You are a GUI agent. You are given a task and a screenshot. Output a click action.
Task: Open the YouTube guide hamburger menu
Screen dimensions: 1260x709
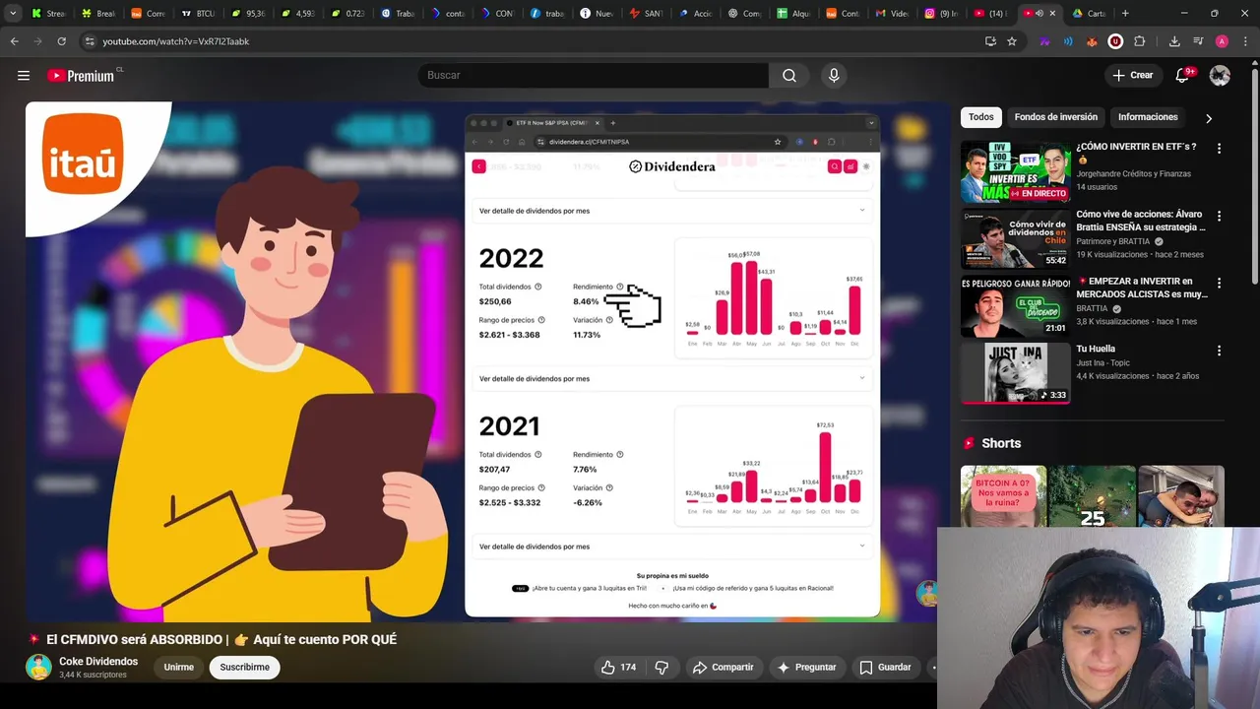click(x=24, y=75)
